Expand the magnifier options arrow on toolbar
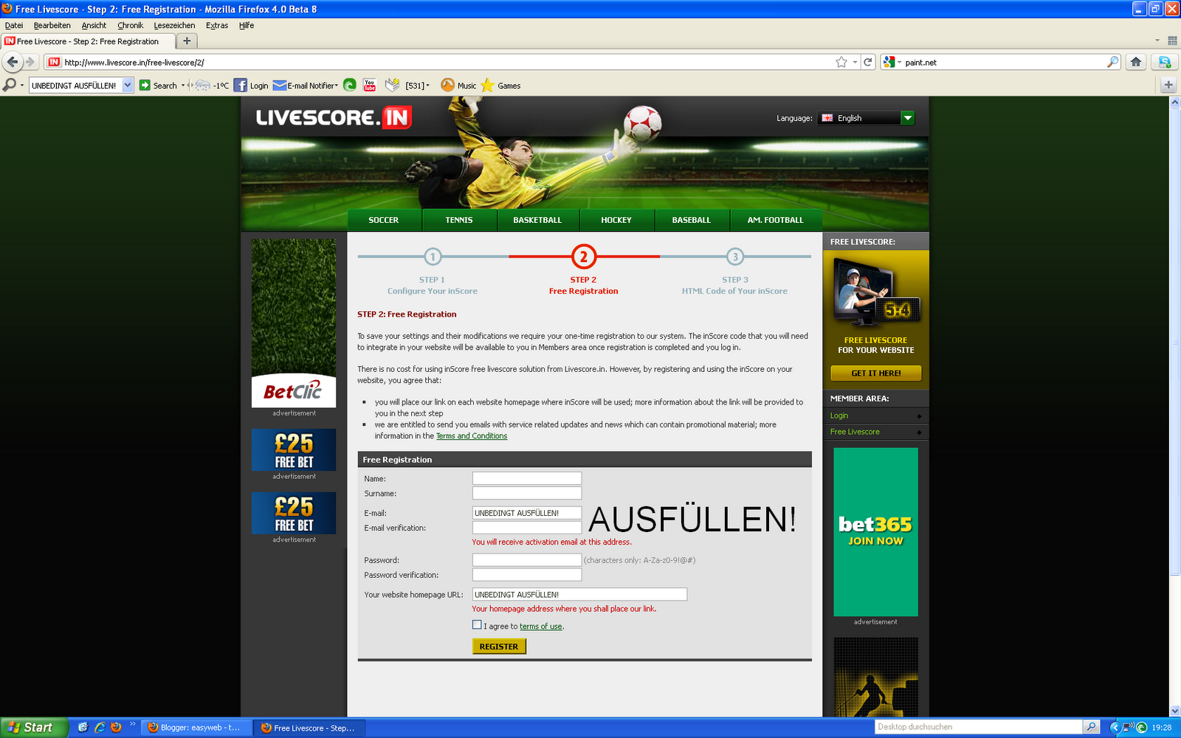Image resolution: width=1181 pixels, height=738 pixels. pyautogui.click(x=21, y=86)
